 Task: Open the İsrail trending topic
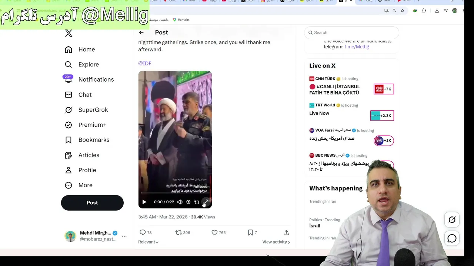315,226
